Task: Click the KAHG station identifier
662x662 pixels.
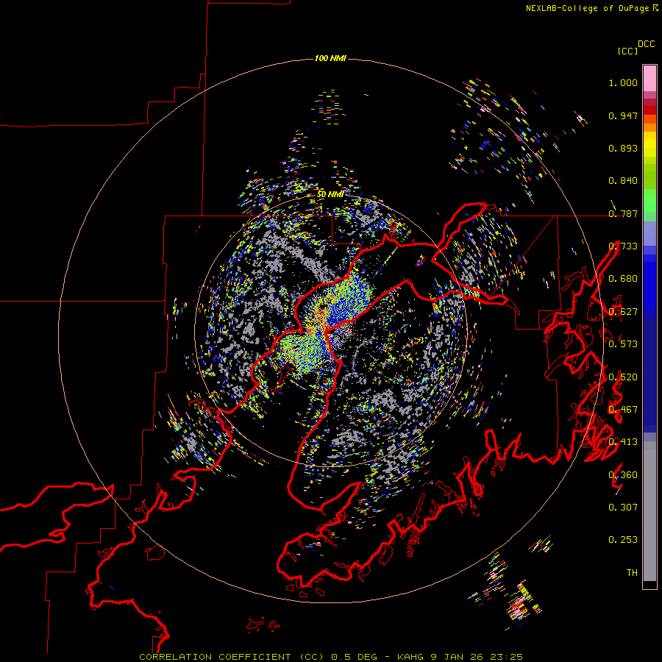Action: tap(410, 657)
